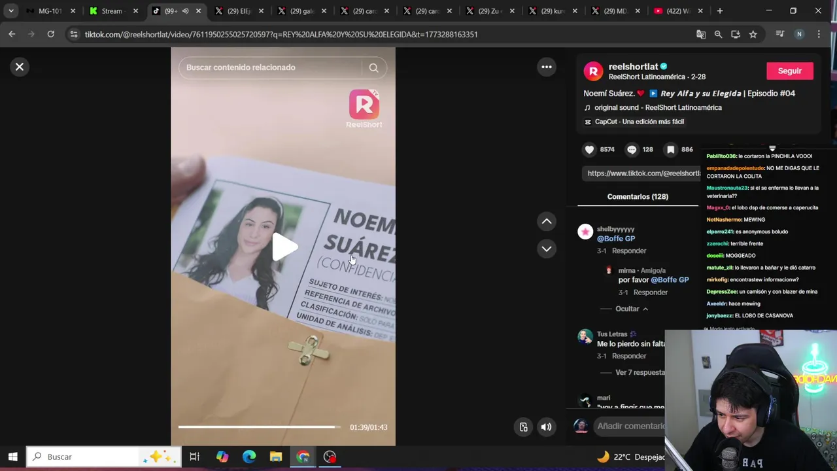Image resolution: width=837 pixels, height=471 pixels.
Task: Open Task View on the taskbar
Action: pyautogui.click(x=194, y=457)
